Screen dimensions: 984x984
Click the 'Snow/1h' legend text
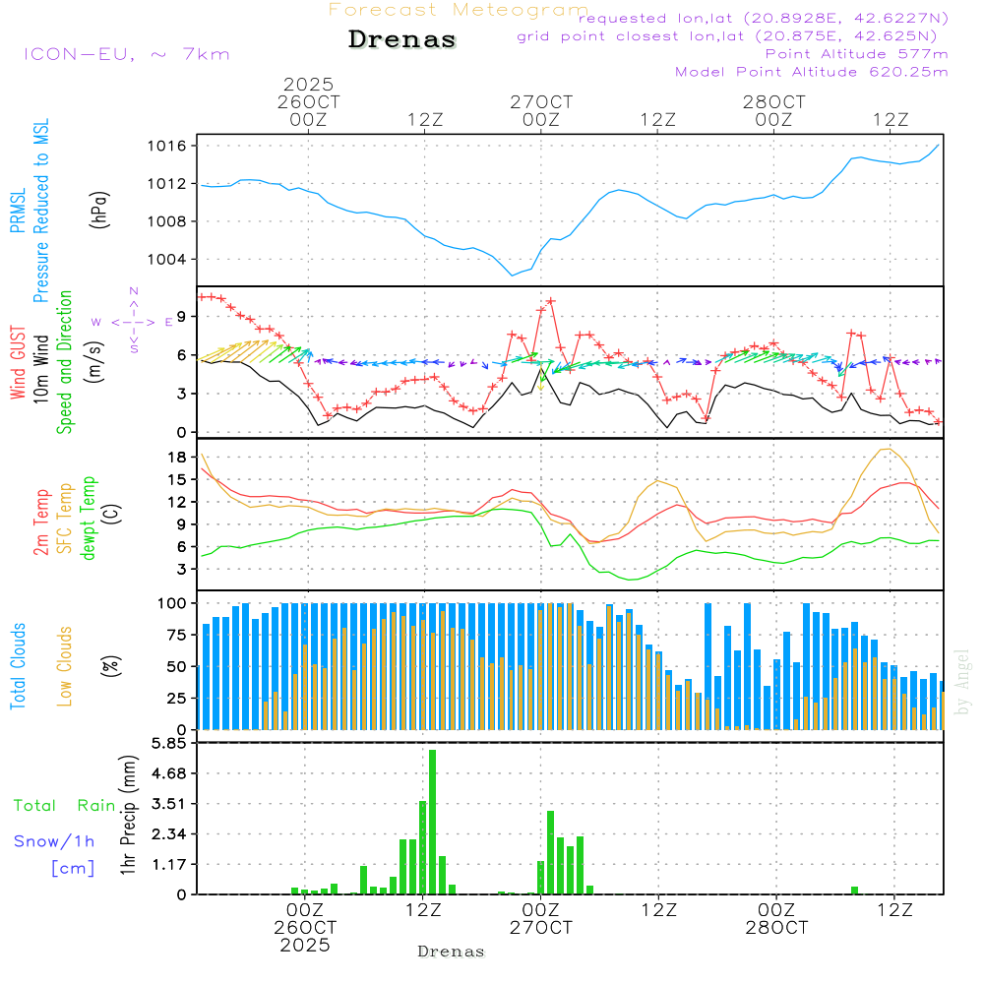(54, 841)
